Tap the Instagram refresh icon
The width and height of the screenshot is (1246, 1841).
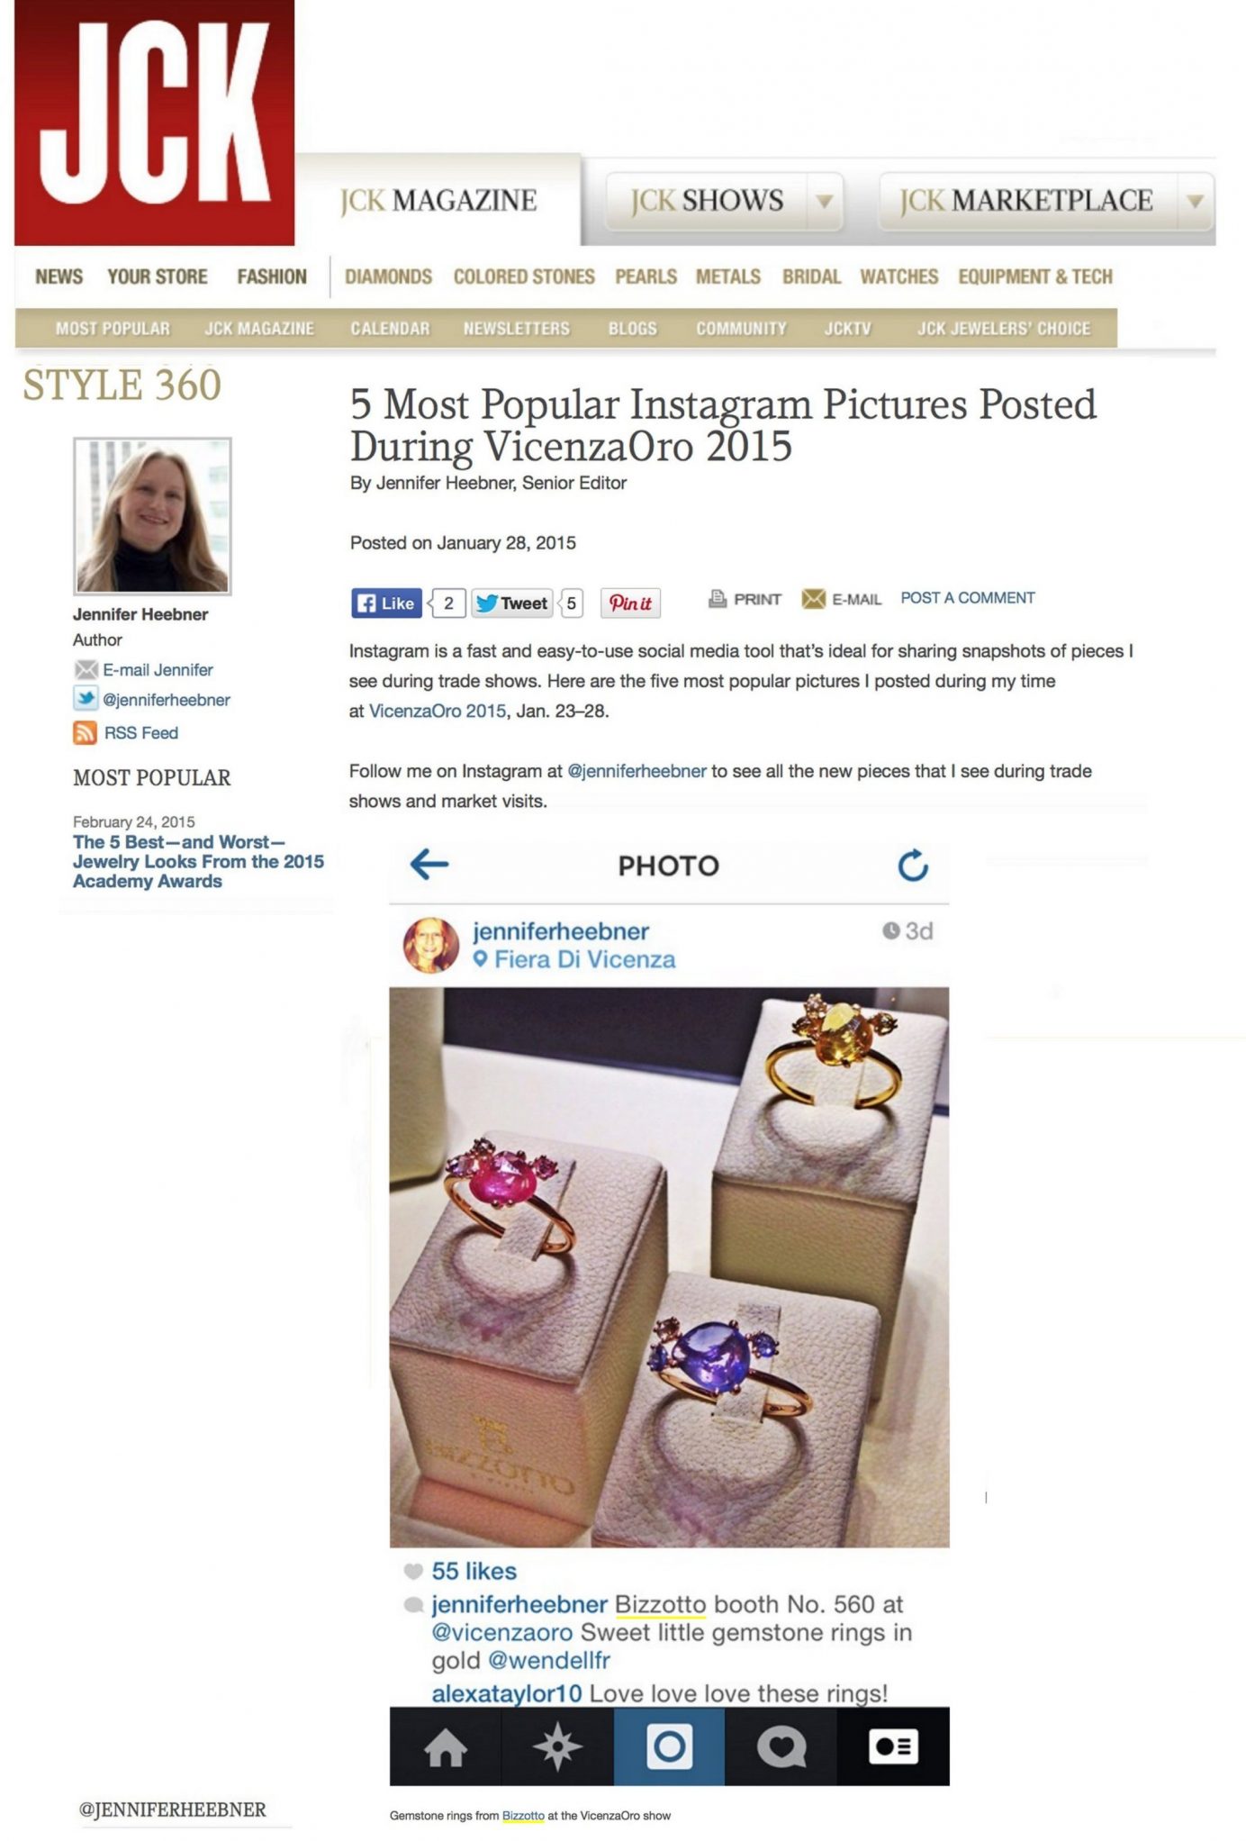click(913, 865)
